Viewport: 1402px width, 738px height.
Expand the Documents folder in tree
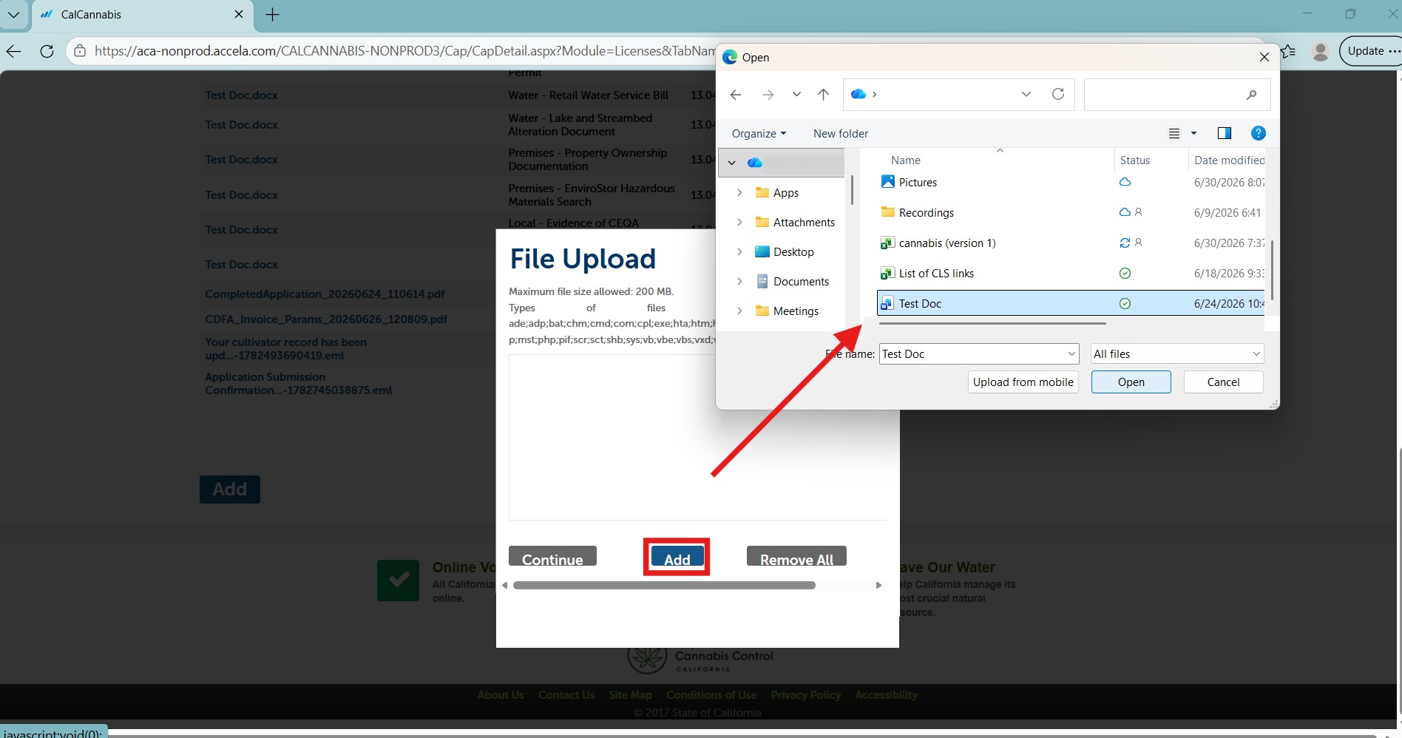click(739, 281)
